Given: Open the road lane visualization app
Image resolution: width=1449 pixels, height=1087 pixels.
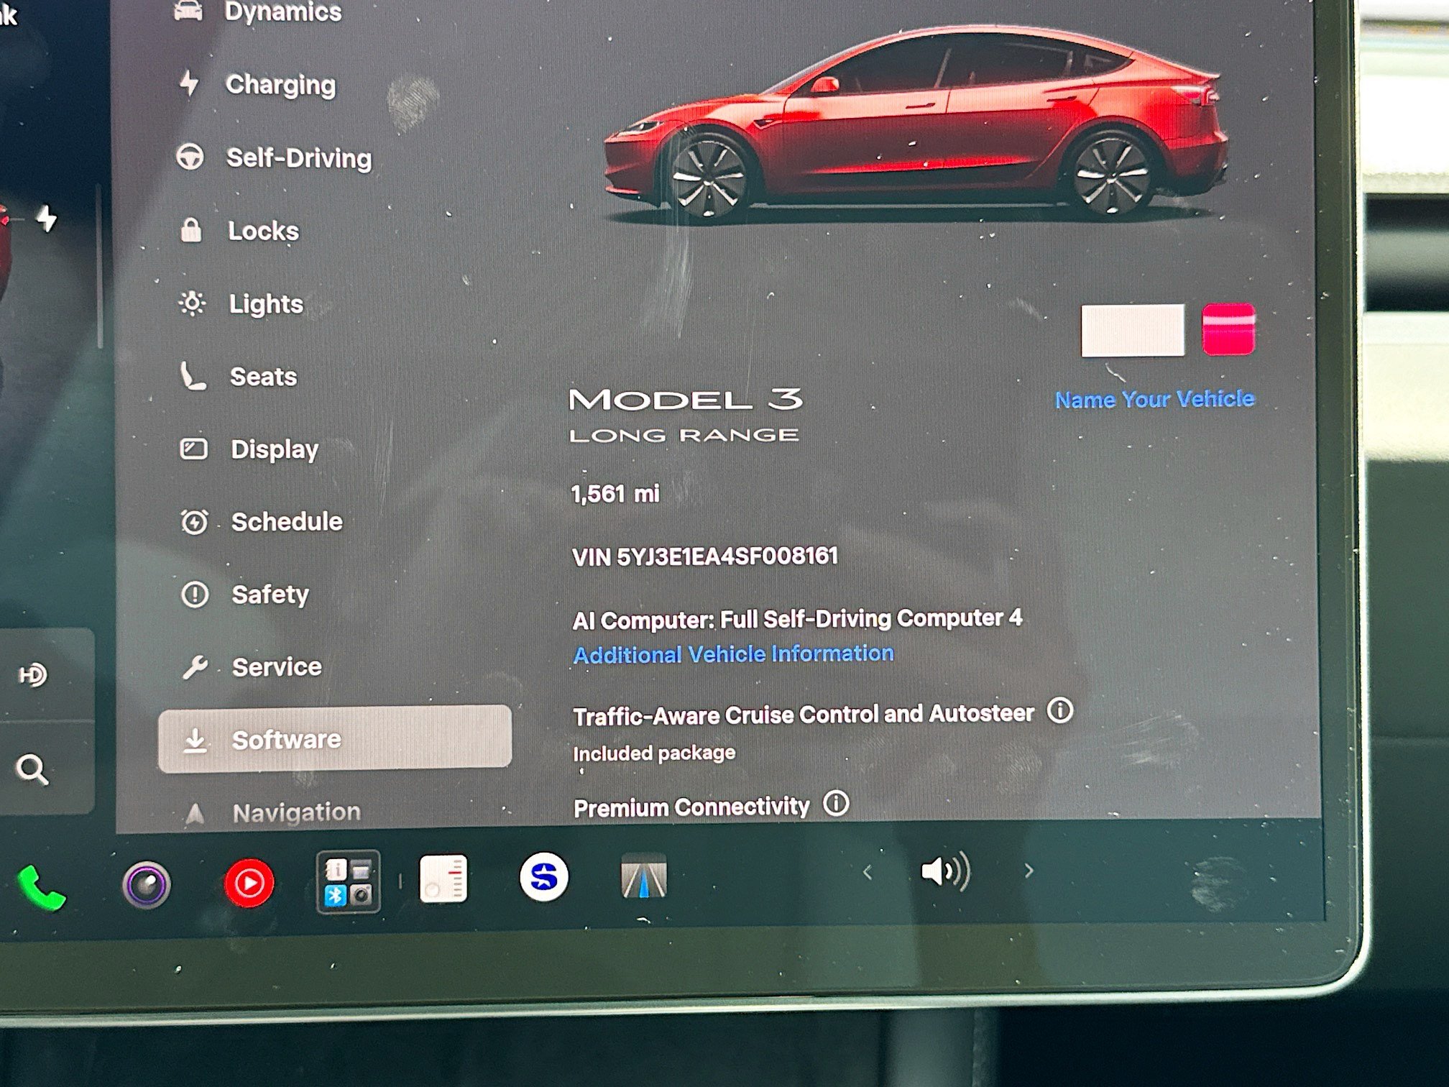Looking at the screenshot, I should point(644,876).
